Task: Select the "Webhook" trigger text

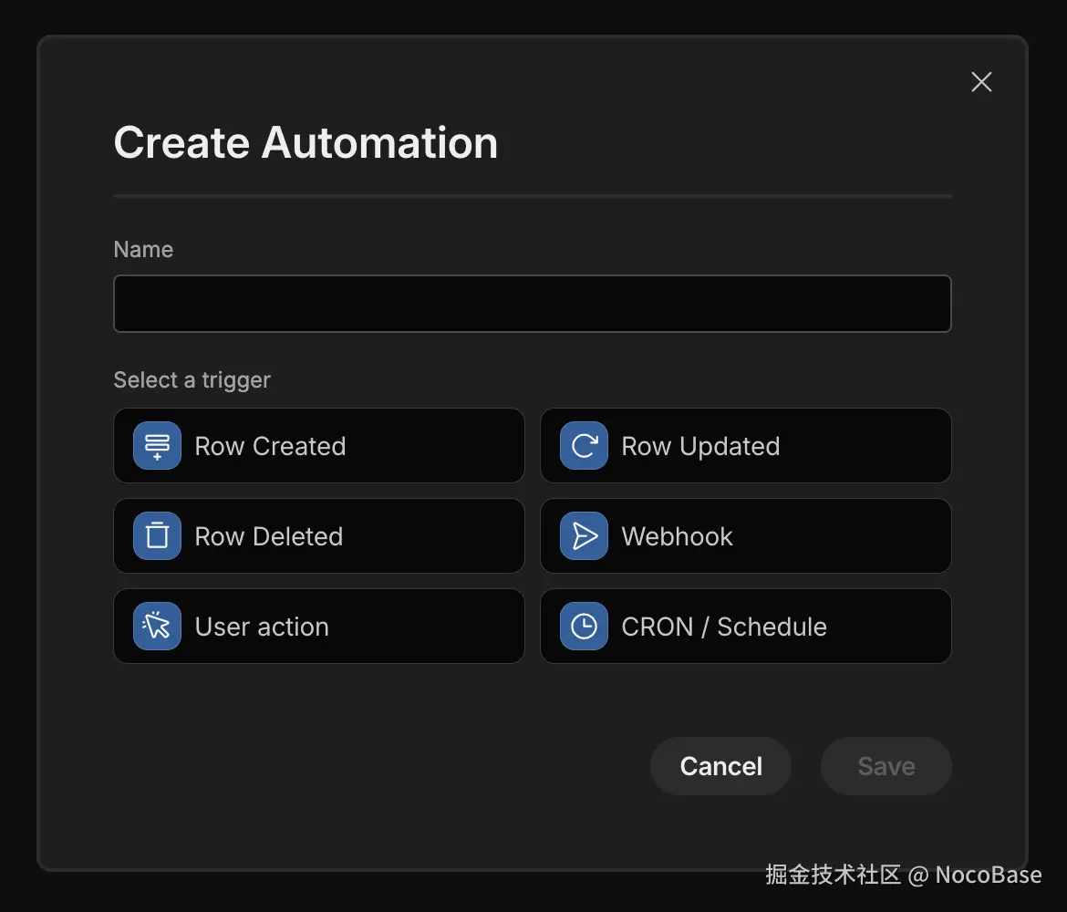Action: click(677, 536)
